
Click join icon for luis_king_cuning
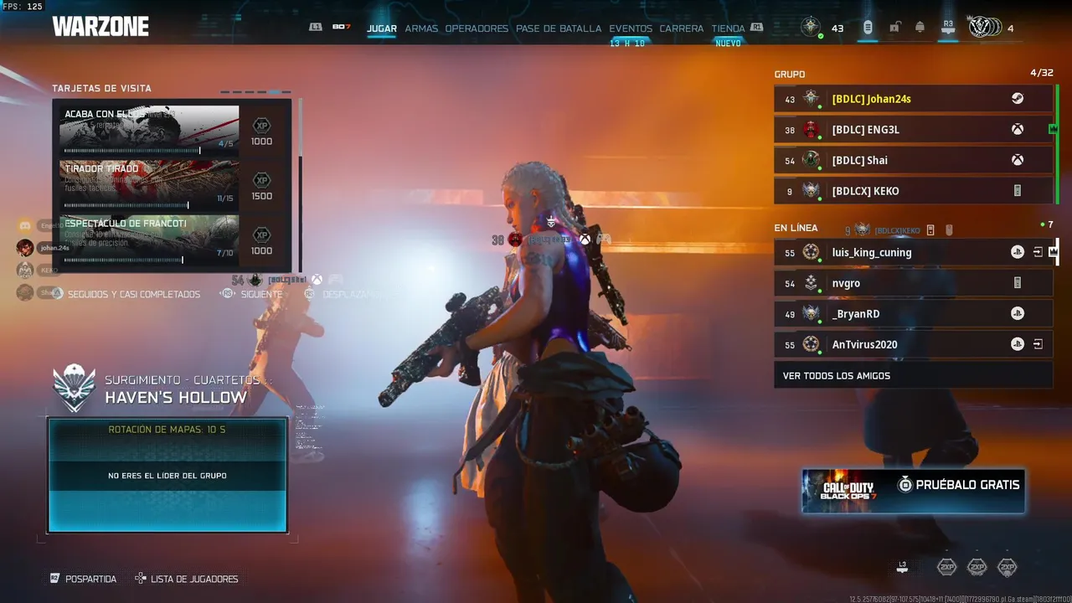1038,252
